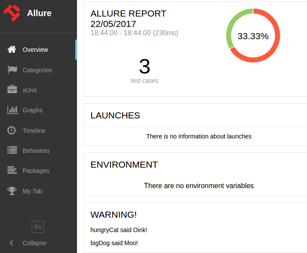Click the Allure logo icon
The height and width of the screenshot is (253, 307).
coord(12,13)
